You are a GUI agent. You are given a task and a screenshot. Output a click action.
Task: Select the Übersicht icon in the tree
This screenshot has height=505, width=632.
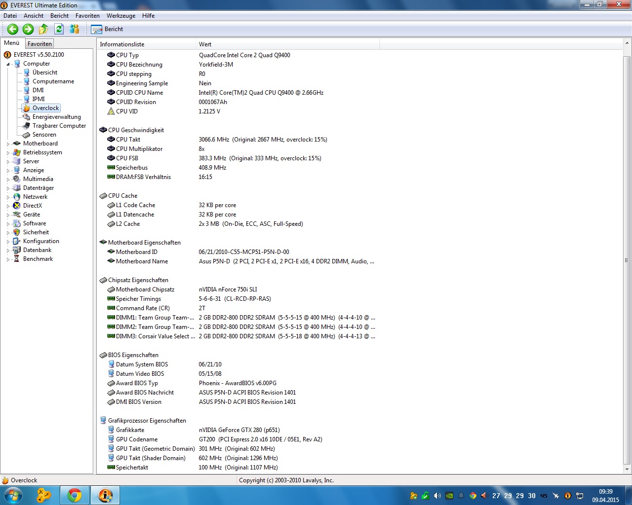coord(27,72)
